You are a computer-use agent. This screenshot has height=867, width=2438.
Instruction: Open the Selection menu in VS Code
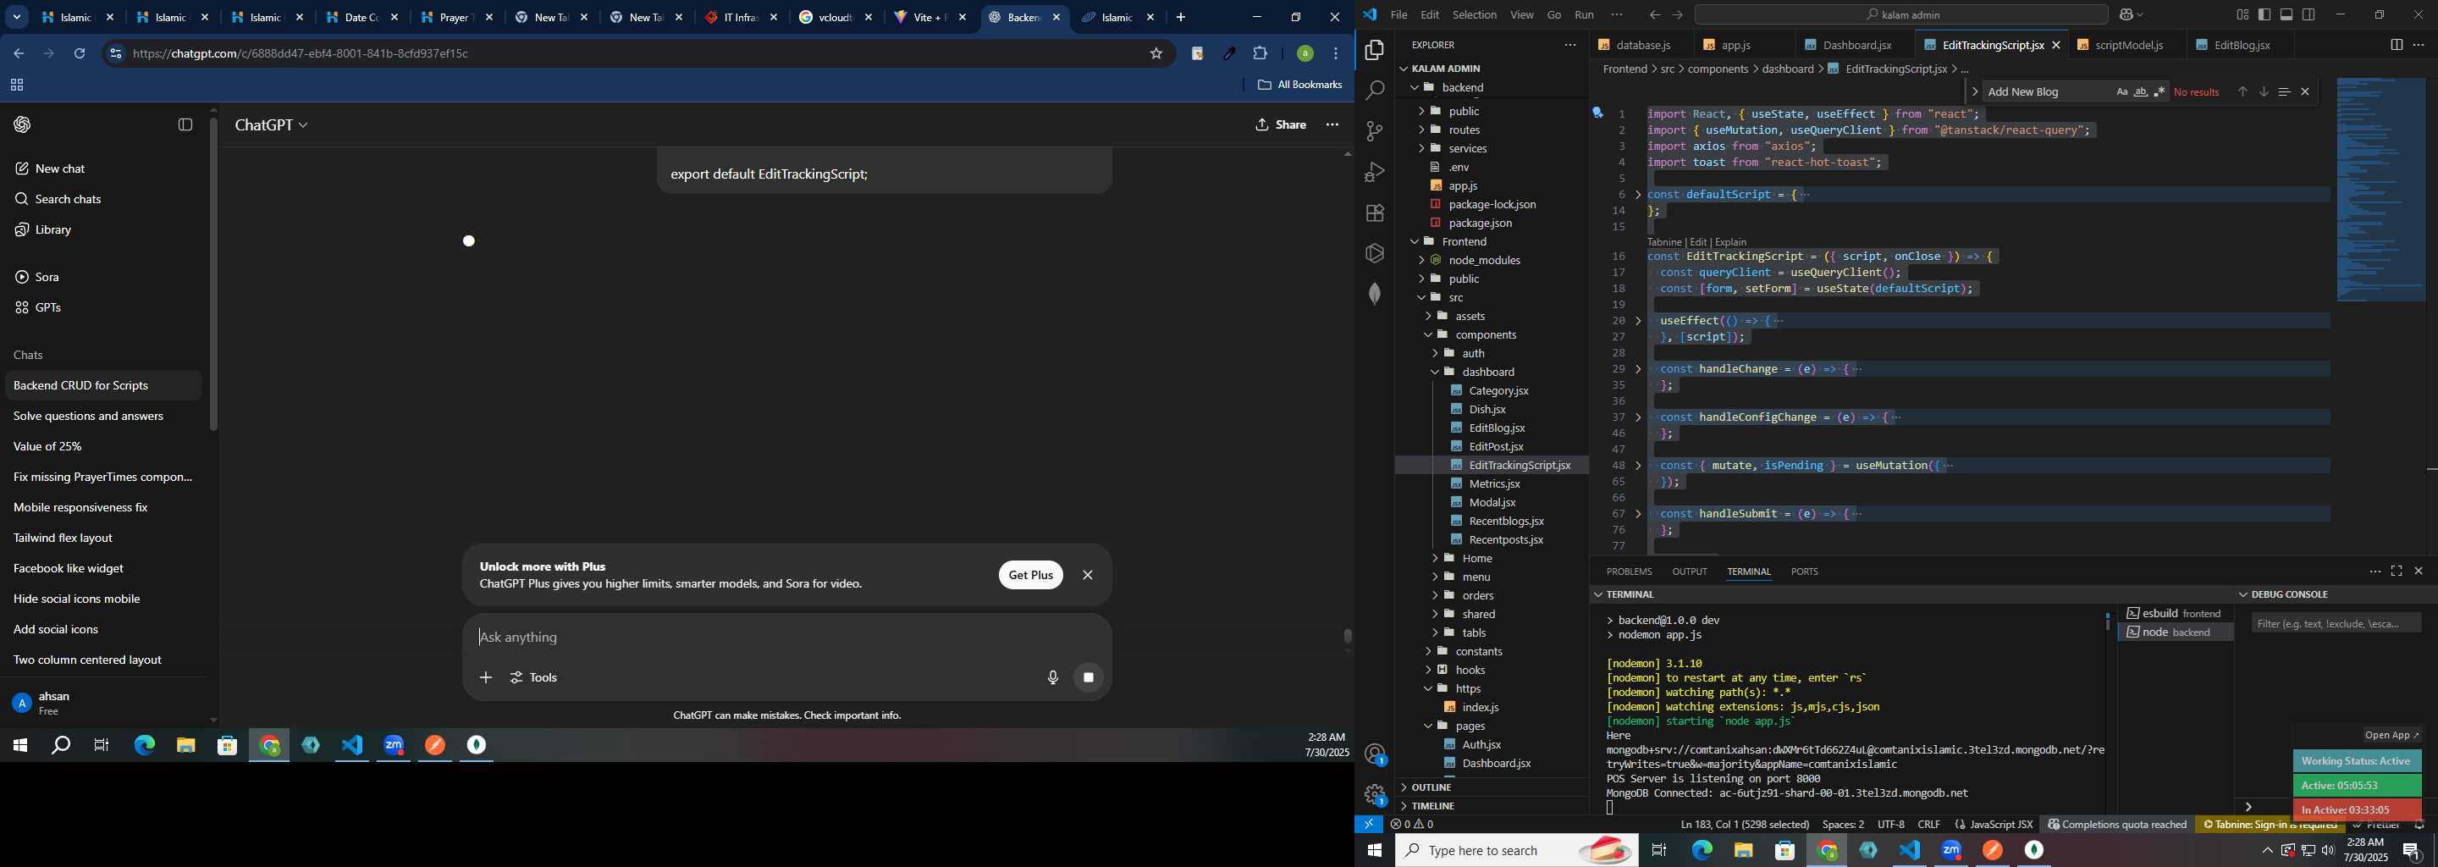pyautogui.click(x=1475, y=15)
